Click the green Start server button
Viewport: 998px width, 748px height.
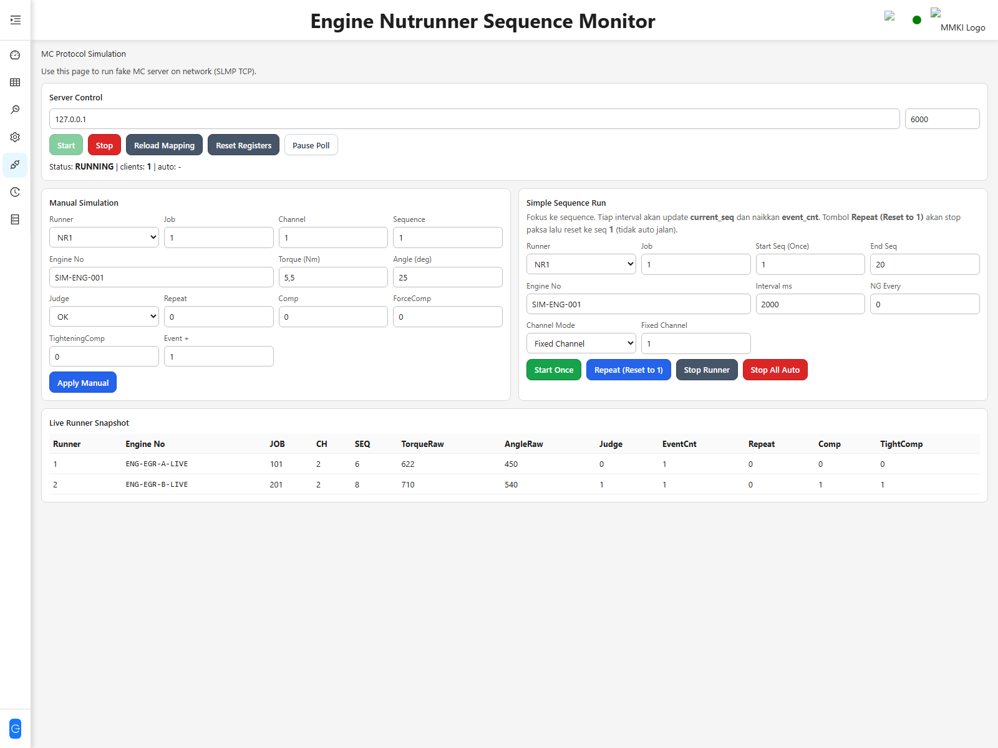pos(66,145)
